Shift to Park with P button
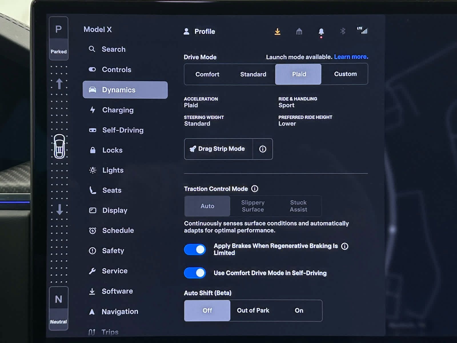The width and height of the screenshot is (457, 343). [59, 38]
